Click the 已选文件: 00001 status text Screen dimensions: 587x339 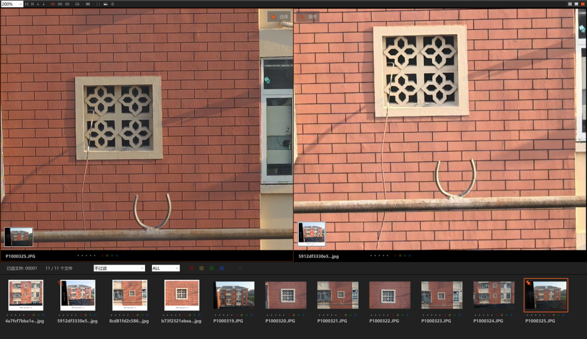point(22,268)
